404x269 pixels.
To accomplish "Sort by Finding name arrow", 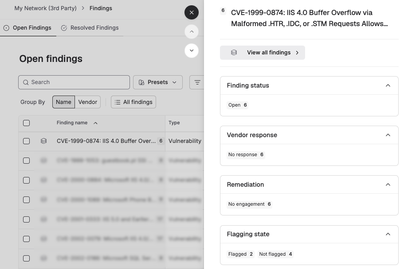I will pos(96,123).
